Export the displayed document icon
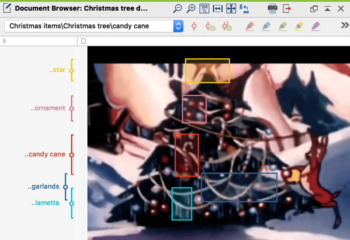Screen dimensions: 350x240 287,9
